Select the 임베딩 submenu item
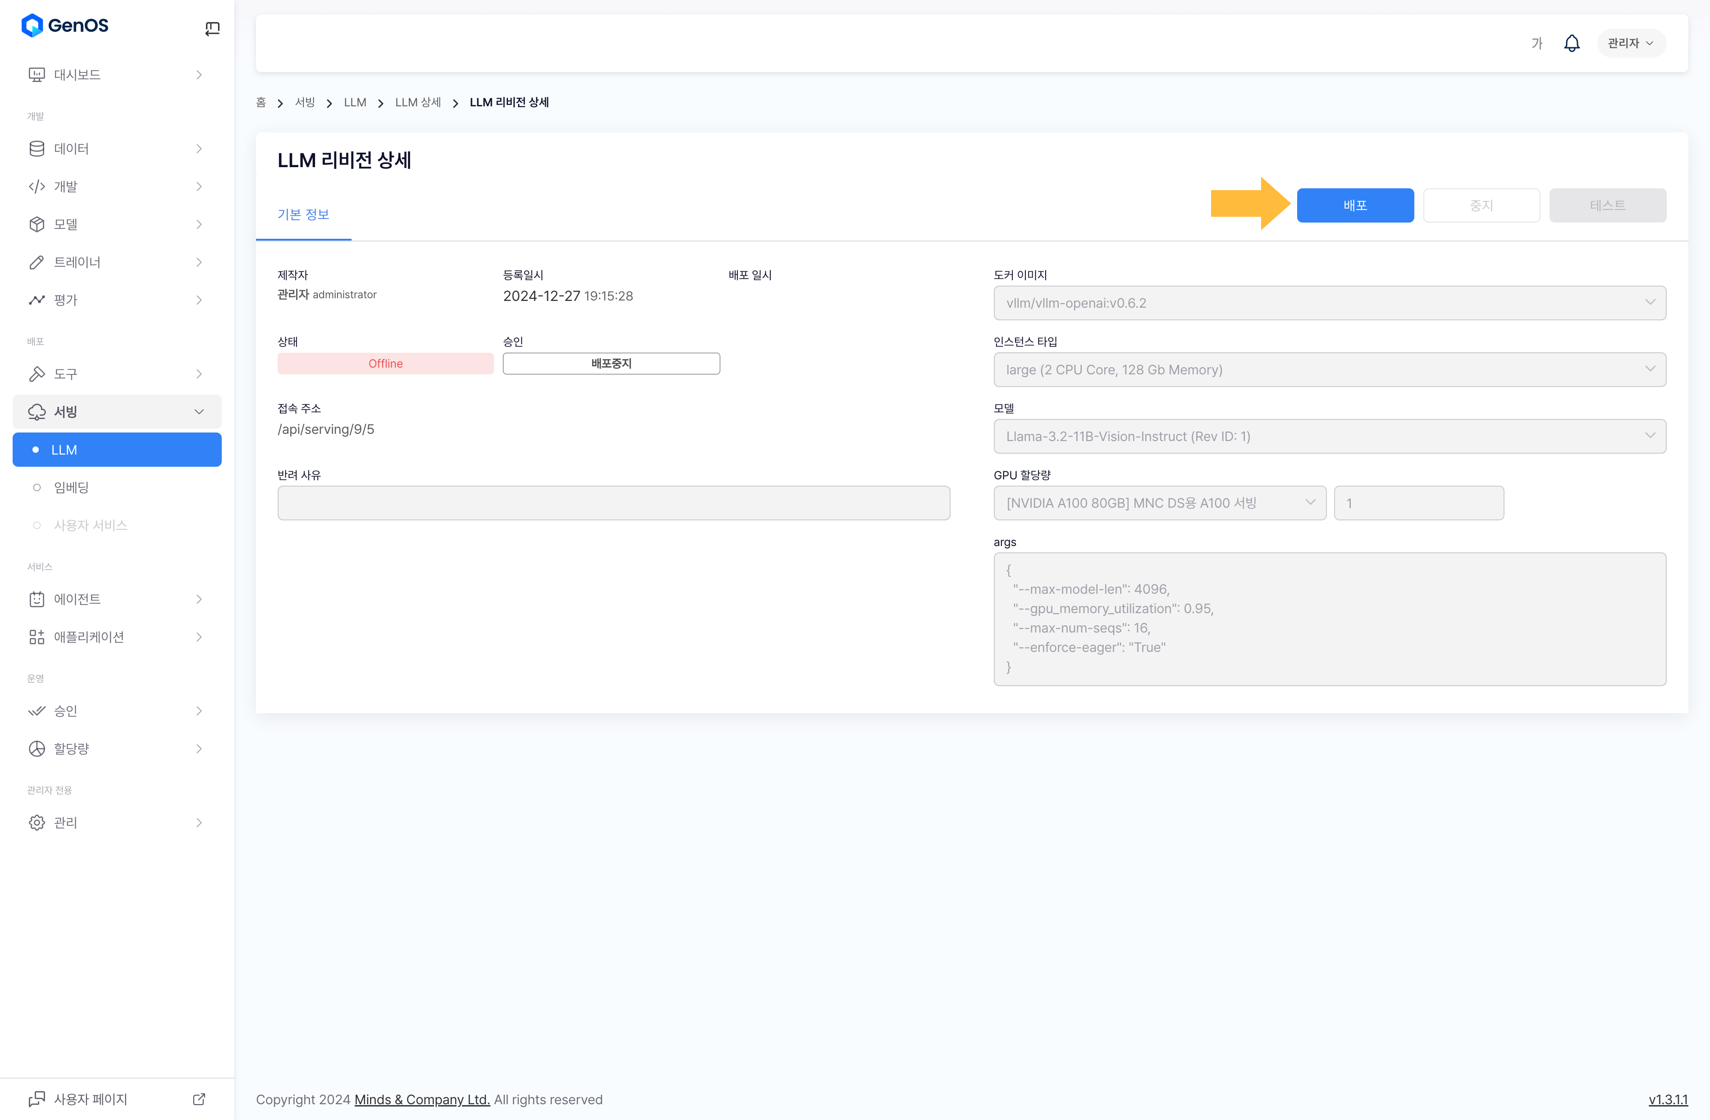Screen dimensions: 1710x1120 (x=72, y=488)
